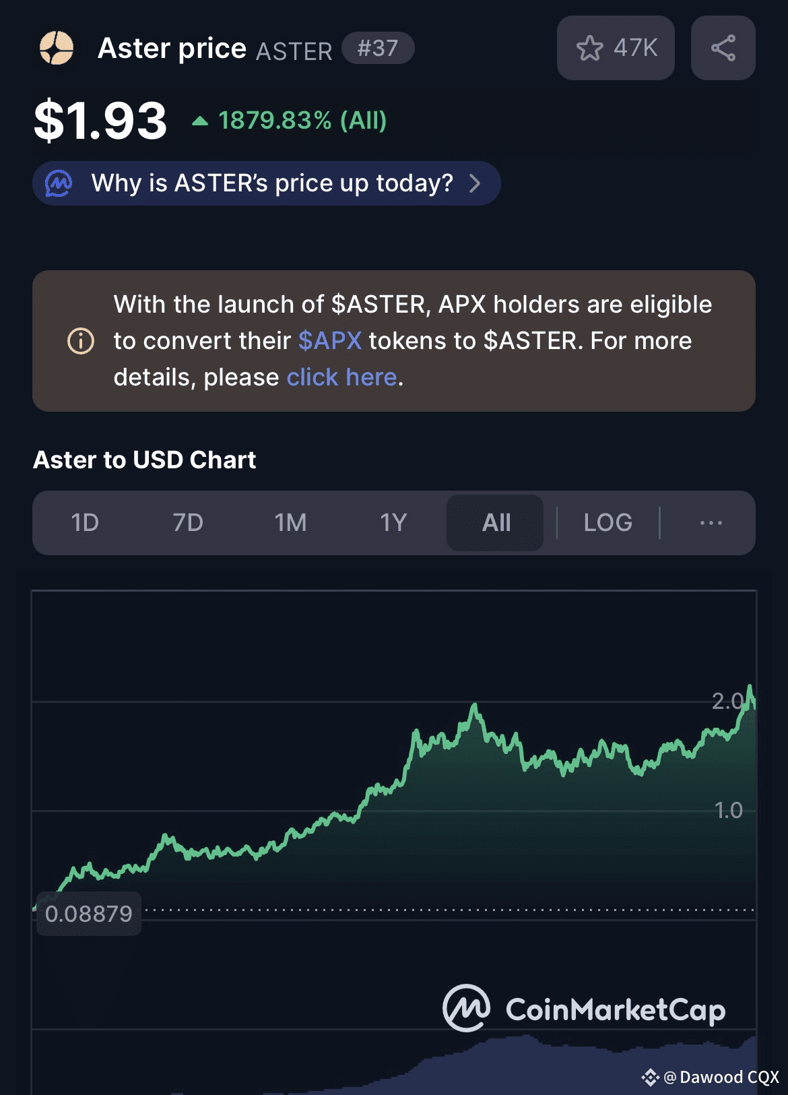Toggle the LOG scale on the chart

click(x=608, y=523)
